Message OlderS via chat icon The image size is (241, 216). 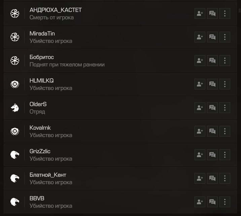[x=212, y=108]
